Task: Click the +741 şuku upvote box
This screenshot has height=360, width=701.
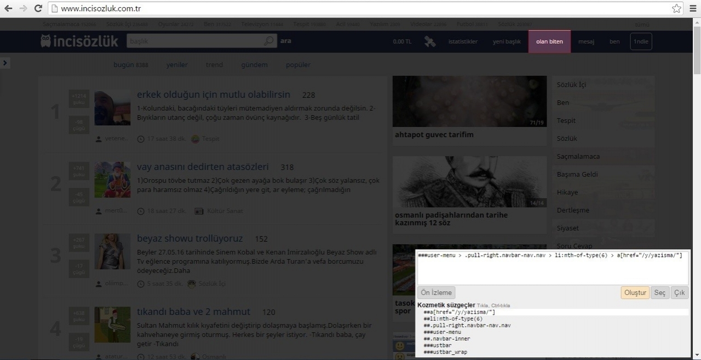Action: pos(78,171)
